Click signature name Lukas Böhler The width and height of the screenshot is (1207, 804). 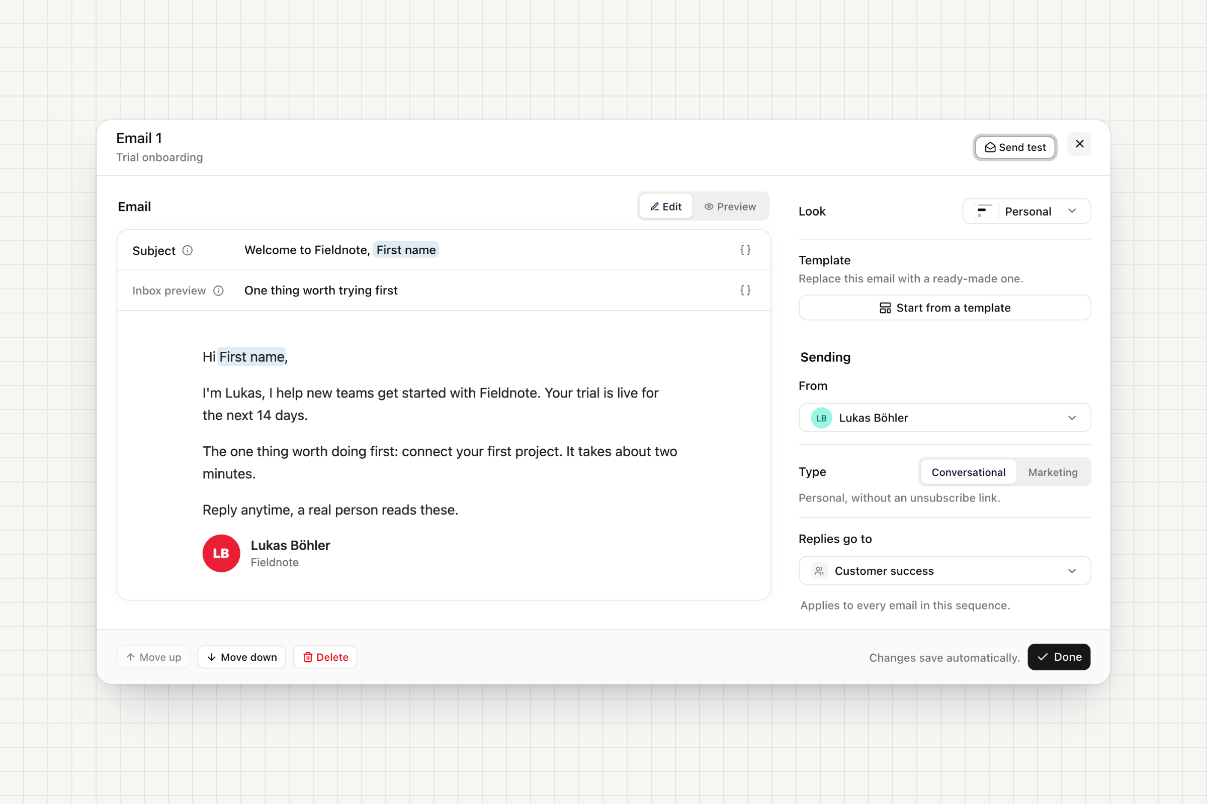pos(291,545)
